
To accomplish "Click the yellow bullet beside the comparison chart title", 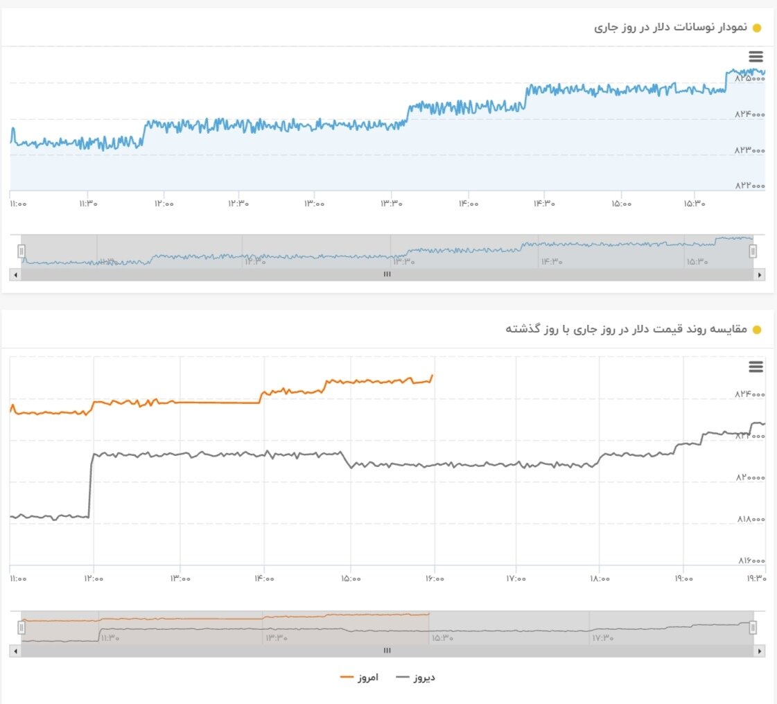I will (757, 330).
